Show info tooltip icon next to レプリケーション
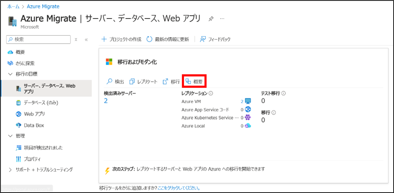The height and width of the screenshot is (193, 394). 211,94
